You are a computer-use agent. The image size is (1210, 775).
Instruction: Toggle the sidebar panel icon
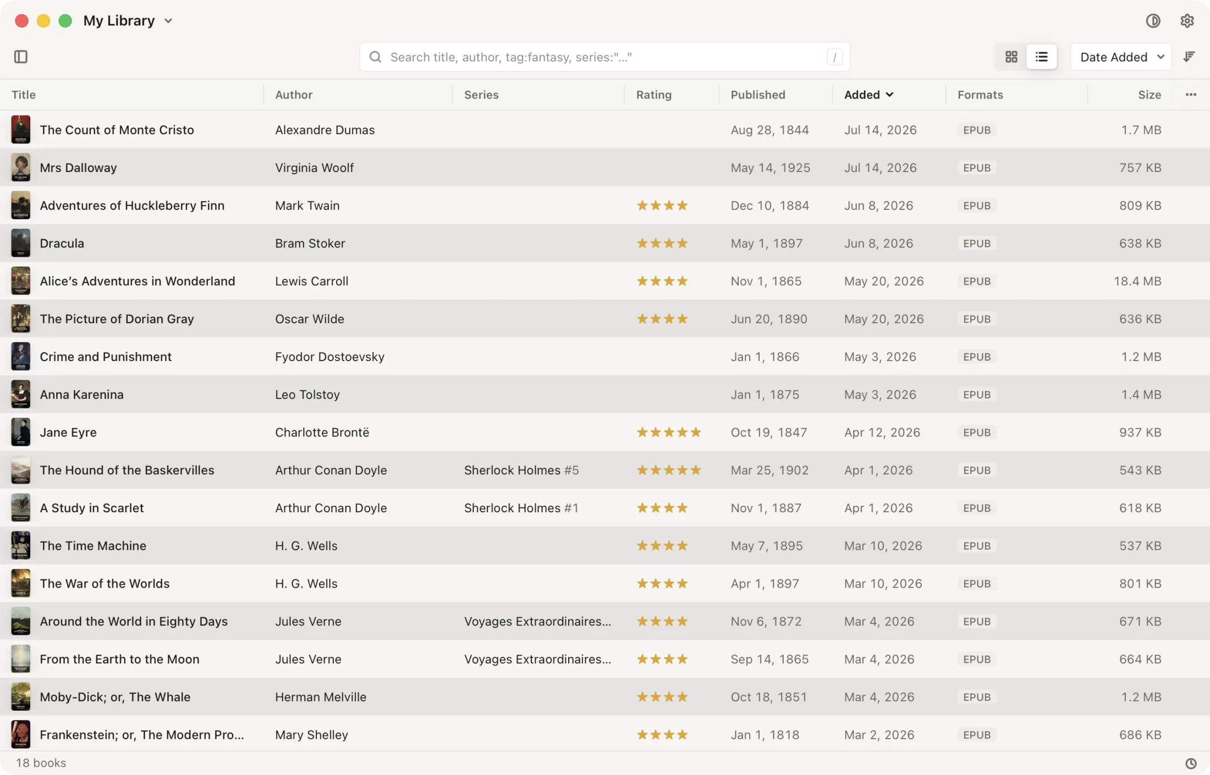tap(21, 57)
